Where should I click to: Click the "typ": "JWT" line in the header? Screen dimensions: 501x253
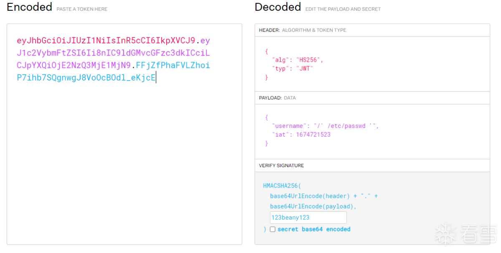pos(292,68)
